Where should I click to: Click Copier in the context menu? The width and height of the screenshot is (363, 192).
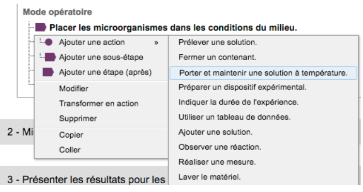(x=71, y=135)
